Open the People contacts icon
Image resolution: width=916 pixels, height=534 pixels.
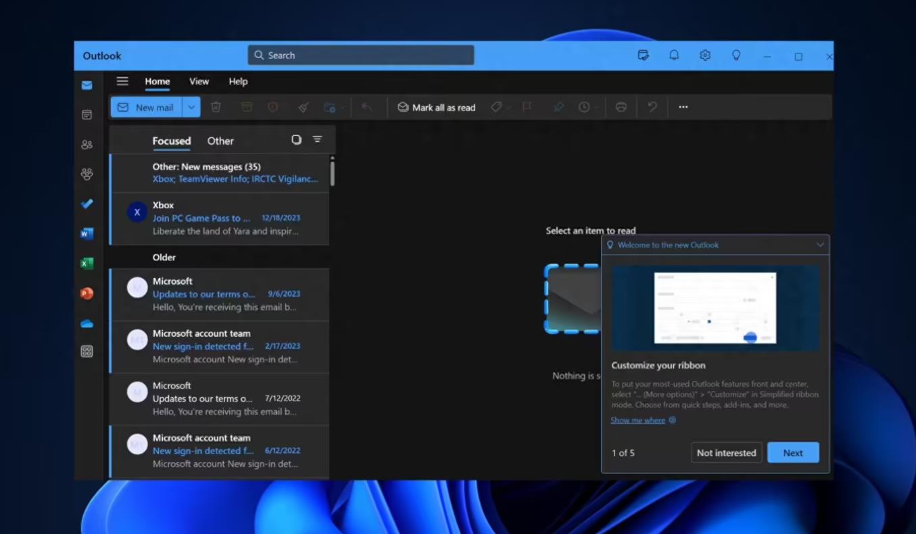click(x=87, y=145)
